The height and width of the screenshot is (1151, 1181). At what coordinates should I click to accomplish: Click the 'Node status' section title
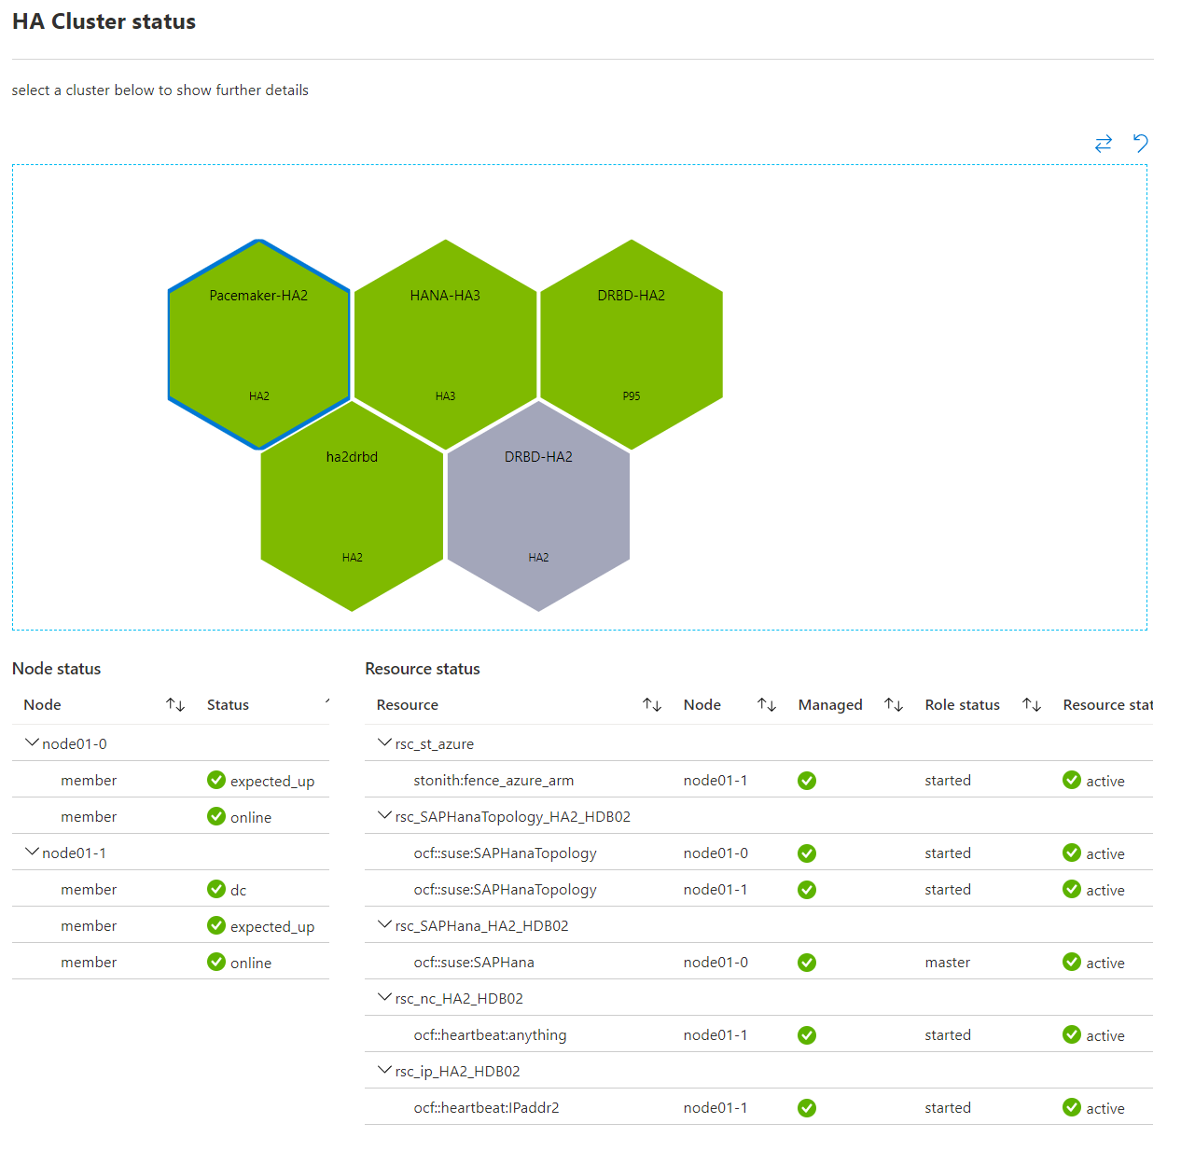(56, 669)
